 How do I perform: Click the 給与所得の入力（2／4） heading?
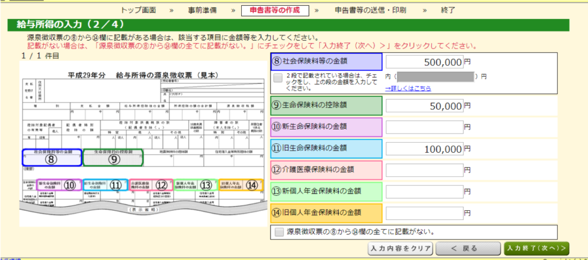click(71, 25)
